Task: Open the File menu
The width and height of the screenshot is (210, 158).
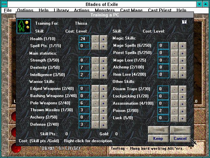Action: pyautogui.click(x=8, y=10)
